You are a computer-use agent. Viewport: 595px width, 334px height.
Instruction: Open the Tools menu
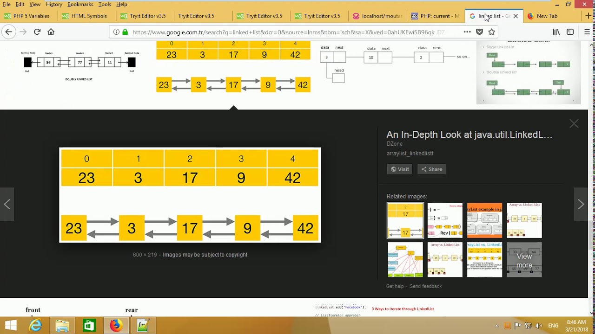105,4
